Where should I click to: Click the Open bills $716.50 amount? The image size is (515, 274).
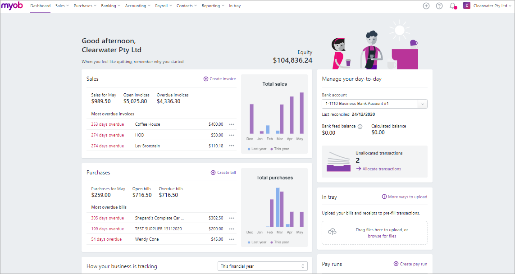tap(142, 195)
